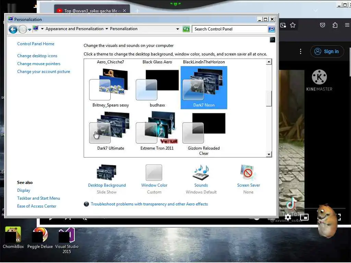The height and width of the screenshot is (263, 351).
Task: Click the Desktop Background link text
Action: 107,185
